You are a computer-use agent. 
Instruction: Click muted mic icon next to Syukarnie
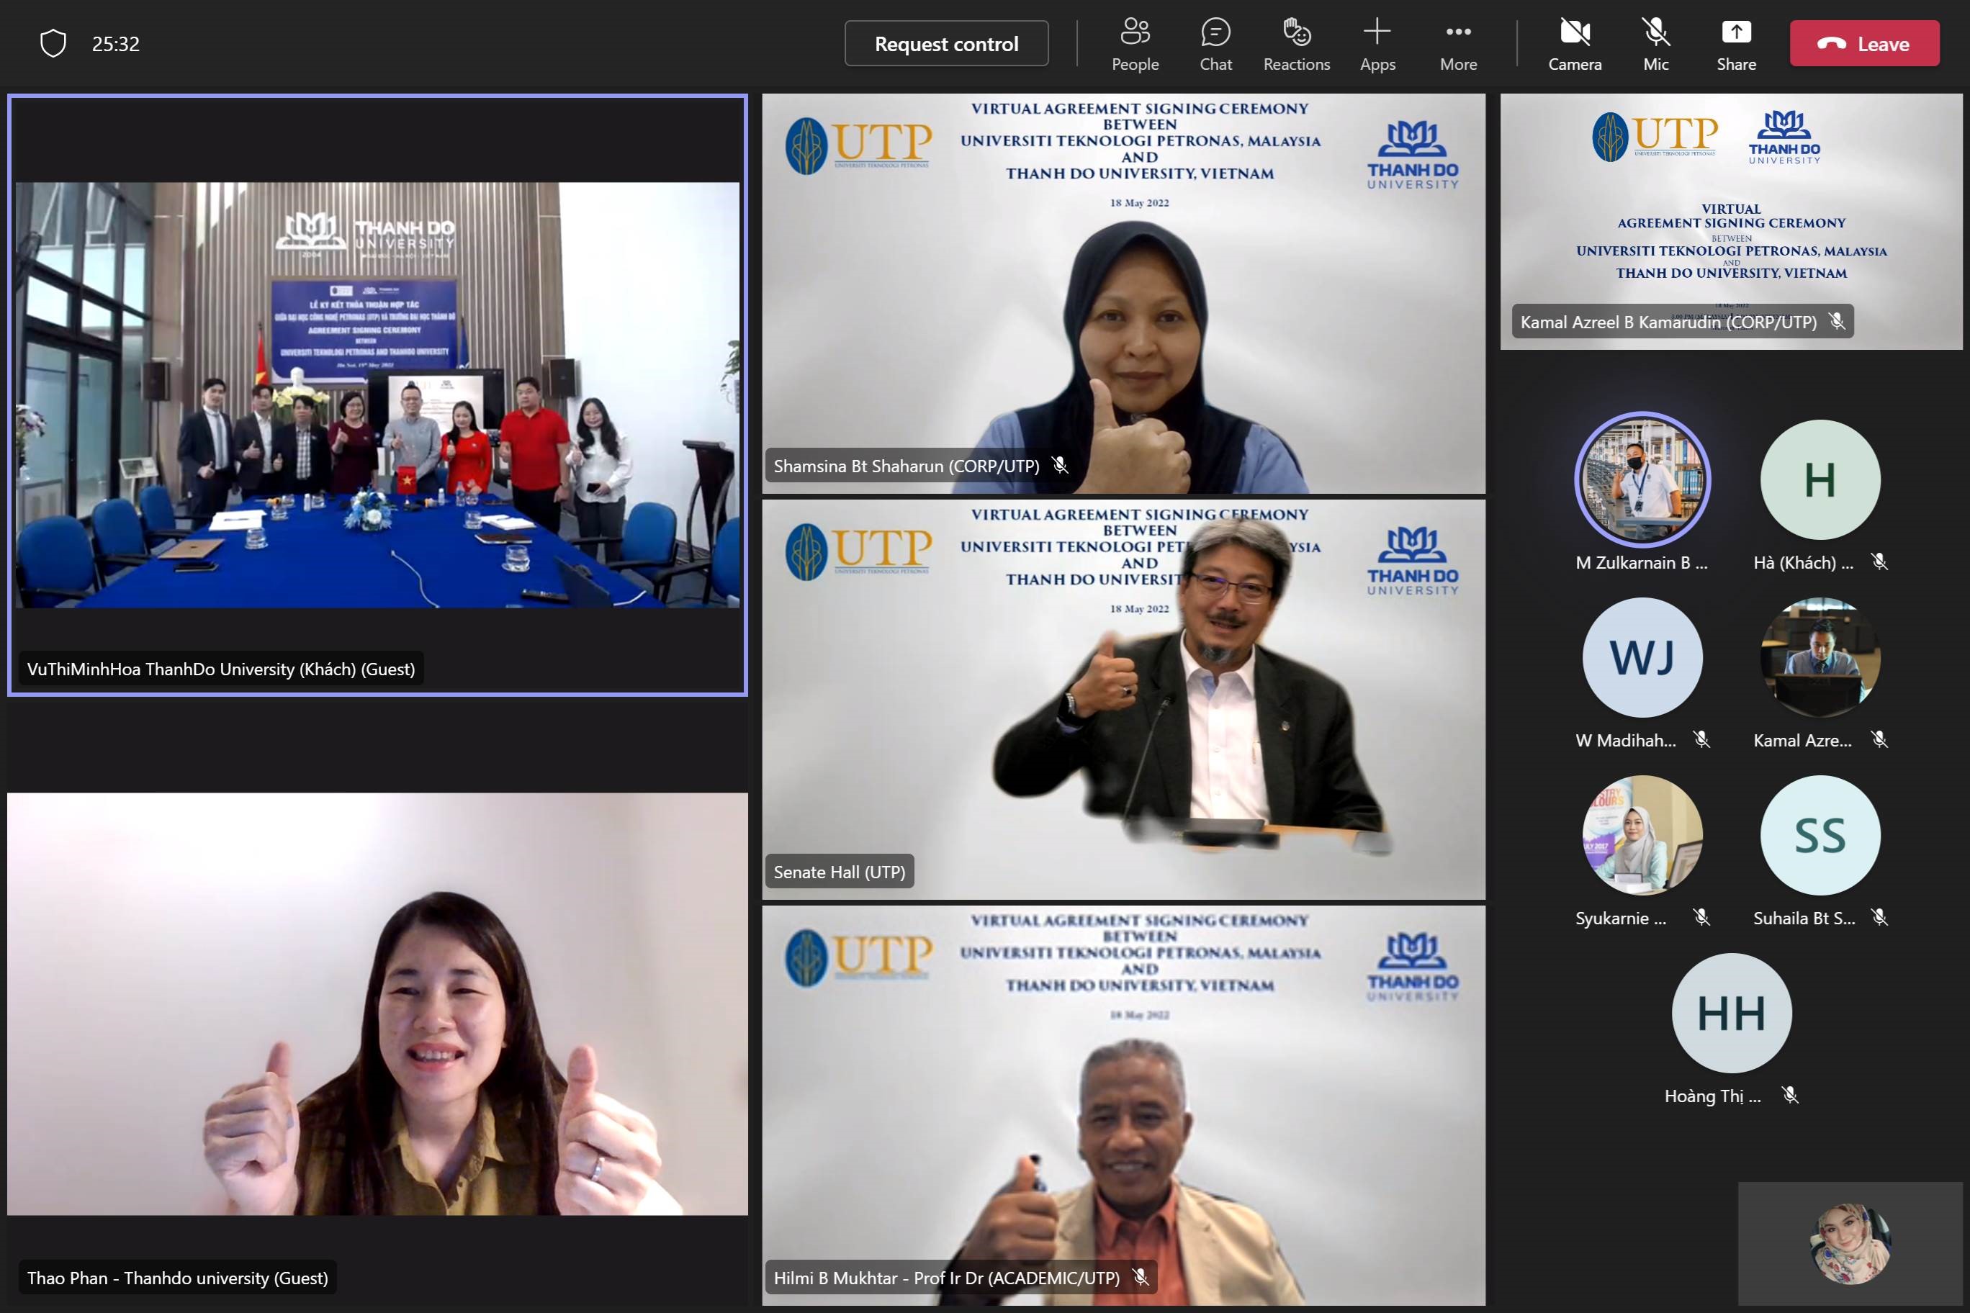coord(1701,918)
